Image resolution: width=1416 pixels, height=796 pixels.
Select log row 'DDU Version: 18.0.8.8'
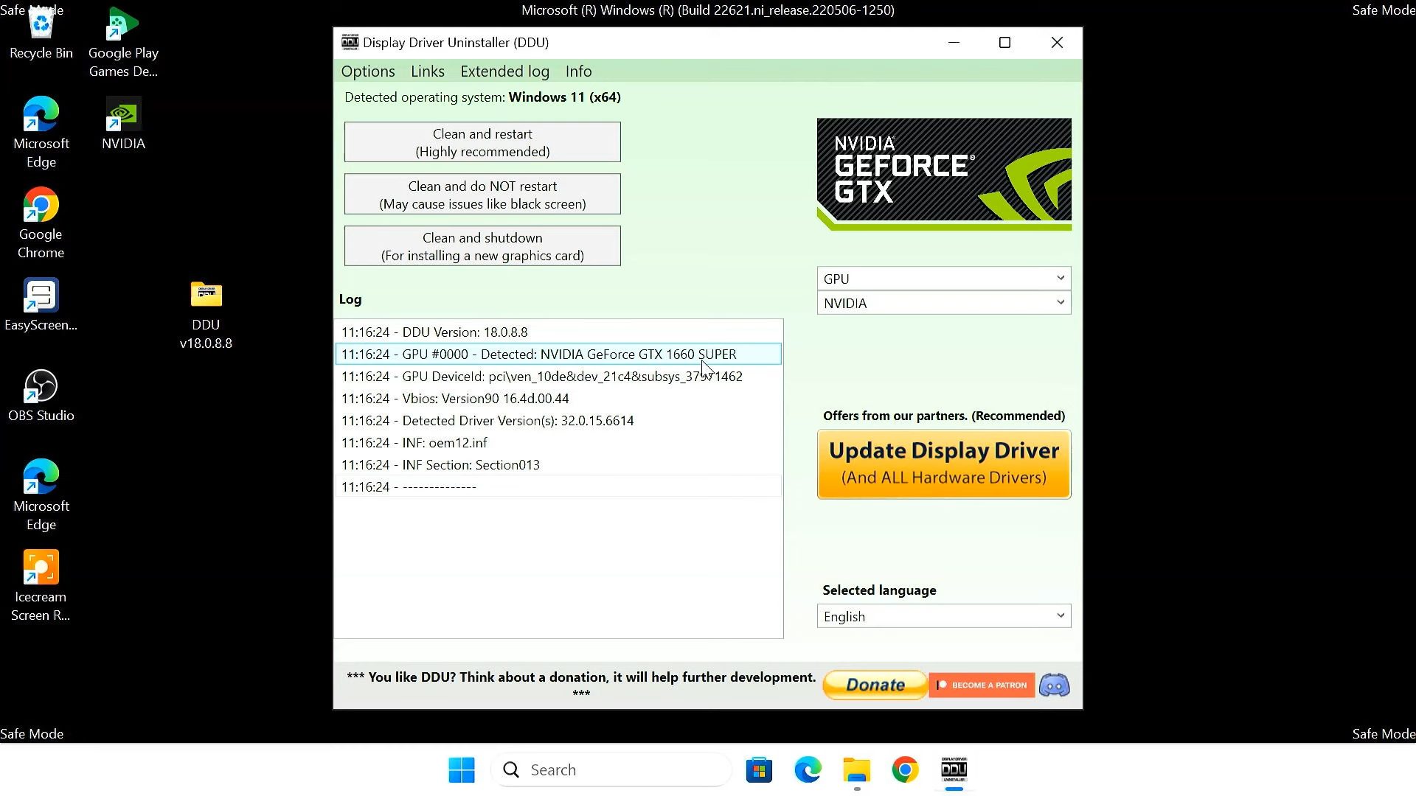pyautogui.click(x=558, y=332)
